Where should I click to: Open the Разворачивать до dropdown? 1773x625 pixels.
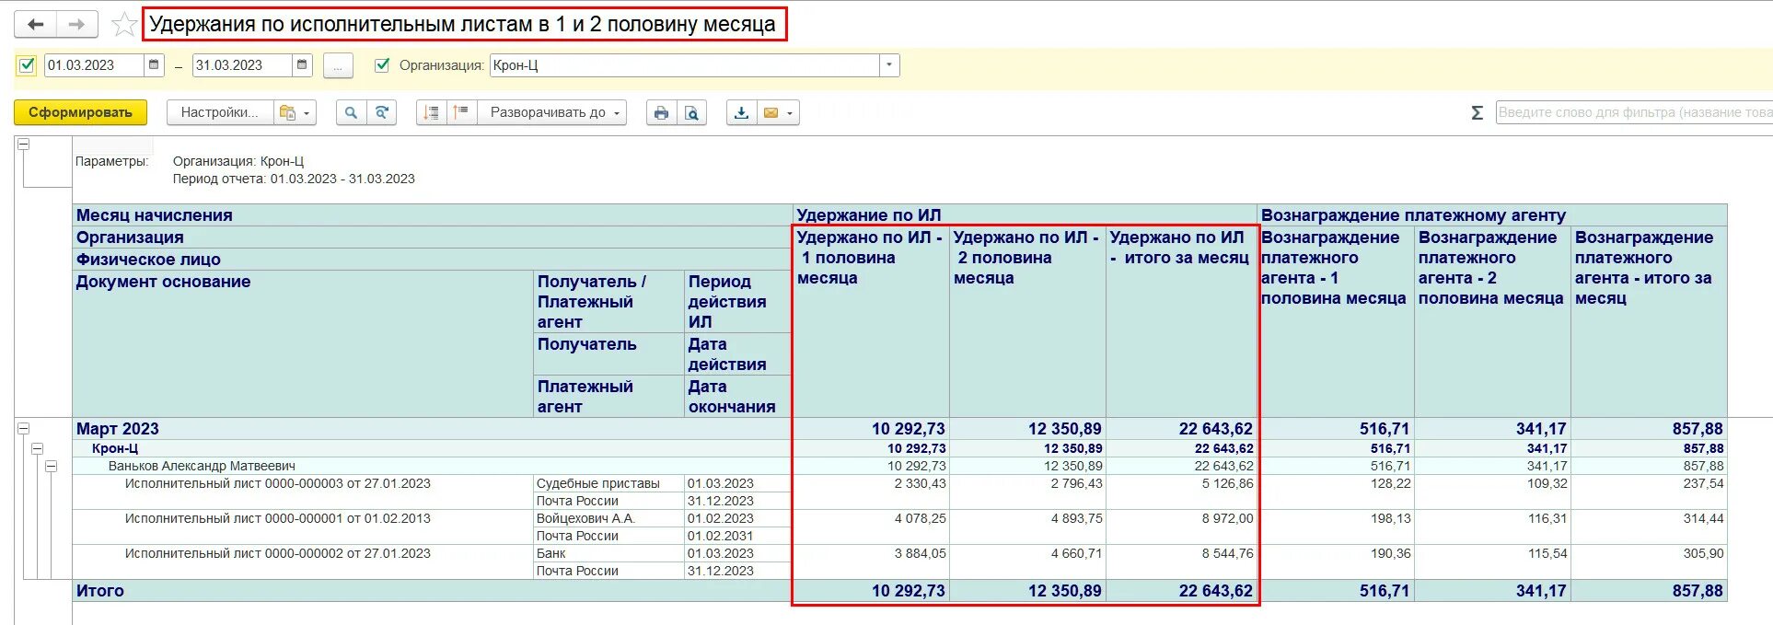pyautogui.click(x=552, y=112)
